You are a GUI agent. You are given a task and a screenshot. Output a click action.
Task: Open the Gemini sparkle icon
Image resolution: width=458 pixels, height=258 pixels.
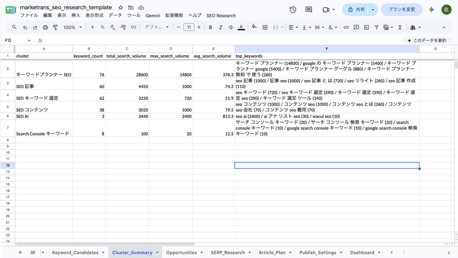[x=431, y=10]
